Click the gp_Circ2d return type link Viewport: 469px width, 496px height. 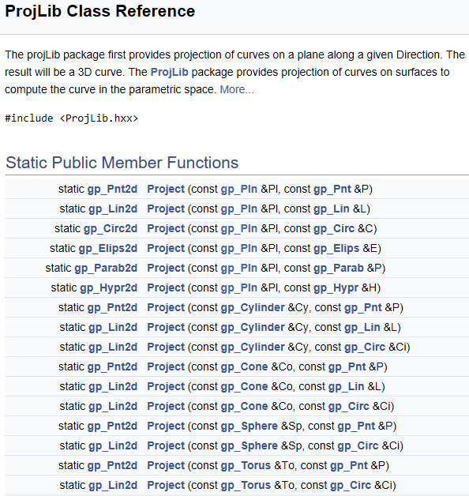pyautogui.click(x=111, y=229)
